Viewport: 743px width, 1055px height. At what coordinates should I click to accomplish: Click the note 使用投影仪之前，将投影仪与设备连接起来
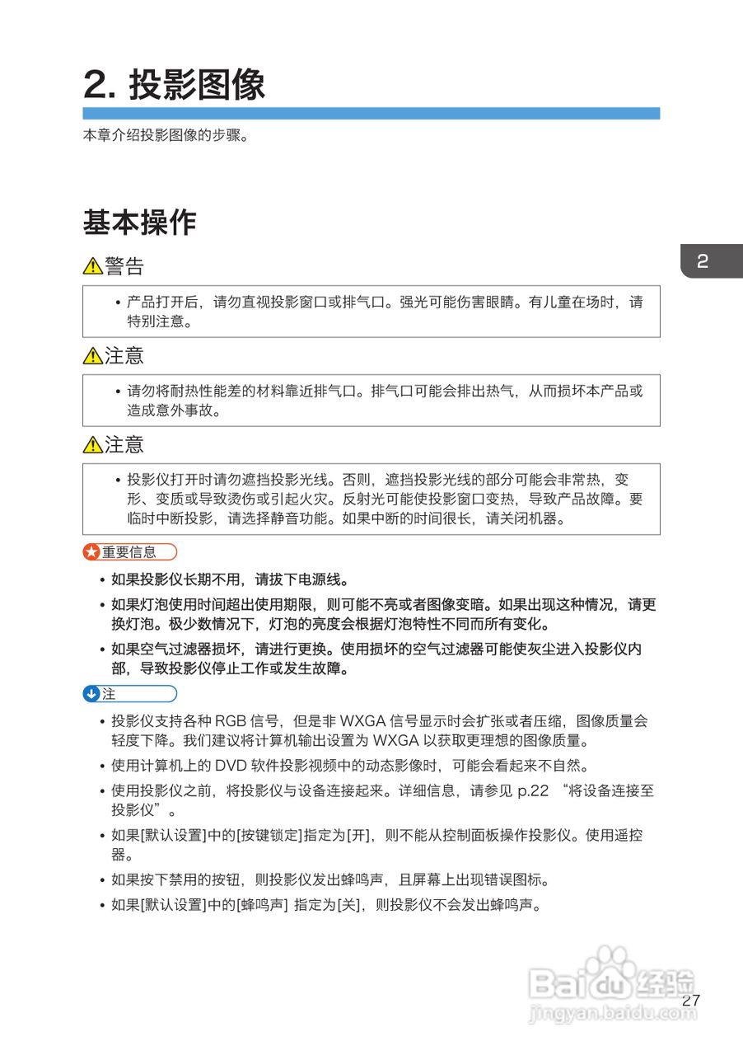click(383, 800)
